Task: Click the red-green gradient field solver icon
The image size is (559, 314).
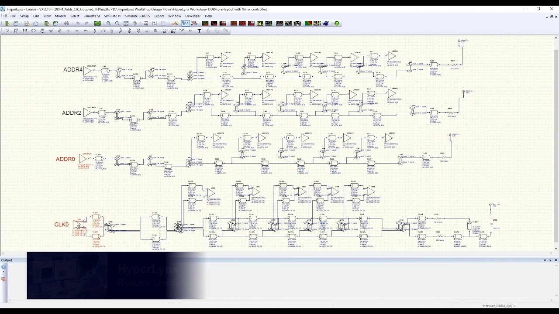Action: click(308, 23)
